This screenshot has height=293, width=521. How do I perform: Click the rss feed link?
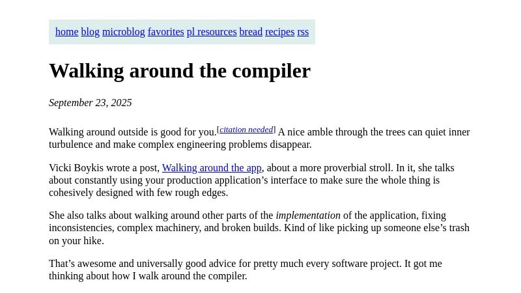coord(303,32)
